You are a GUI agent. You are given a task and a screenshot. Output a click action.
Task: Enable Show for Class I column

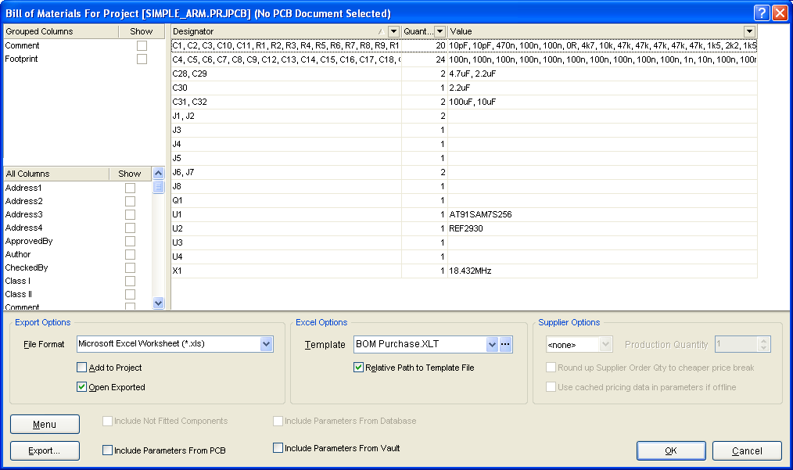(130, 281)
